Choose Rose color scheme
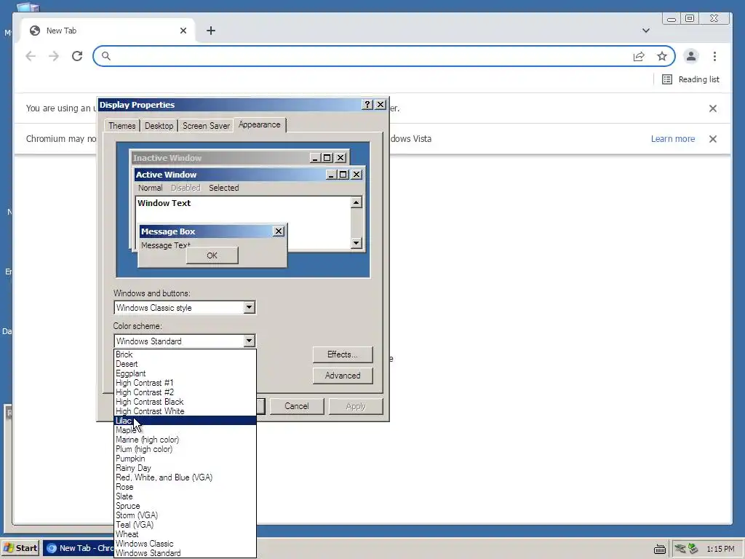Image resolution: width=745 pixels, height=559 pixels. pyautogui.click(x=186, y=487)
